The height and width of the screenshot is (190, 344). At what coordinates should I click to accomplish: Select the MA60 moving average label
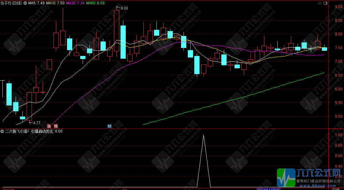95,3
